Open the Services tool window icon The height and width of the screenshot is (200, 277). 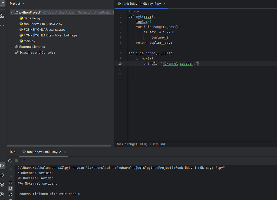coord(2,194)
